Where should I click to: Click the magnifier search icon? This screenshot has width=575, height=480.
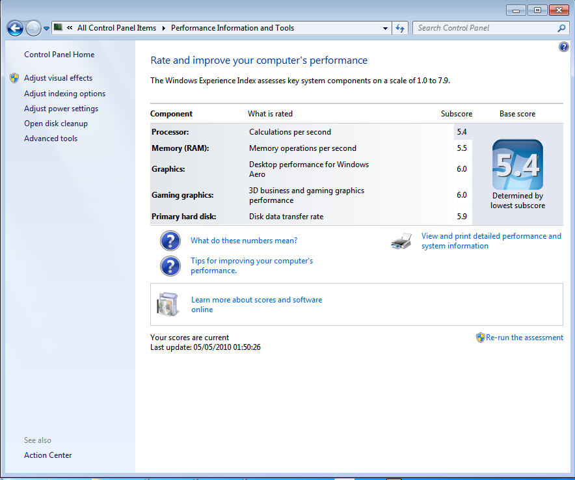point(561,28)
